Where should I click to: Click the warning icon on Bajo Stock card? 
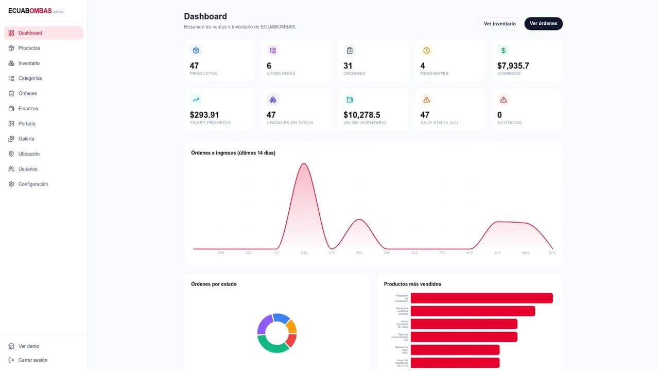(x=426, y=100)
